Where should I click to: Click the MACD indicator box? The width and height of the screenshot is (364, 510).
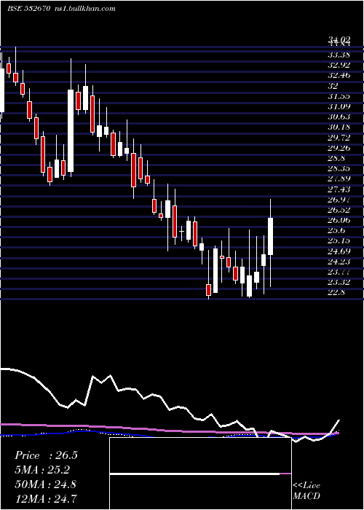coord(200,474)
